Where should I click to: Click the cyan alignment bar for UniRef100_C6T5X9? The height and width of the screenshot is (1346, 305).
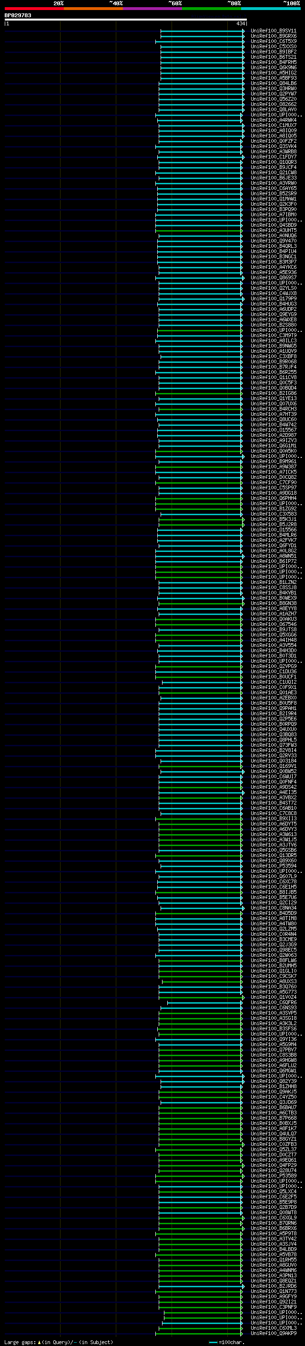tap(200, 41)
